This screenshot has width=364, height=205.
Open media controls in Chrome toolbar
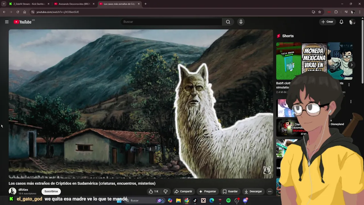(x=346, y=12)
